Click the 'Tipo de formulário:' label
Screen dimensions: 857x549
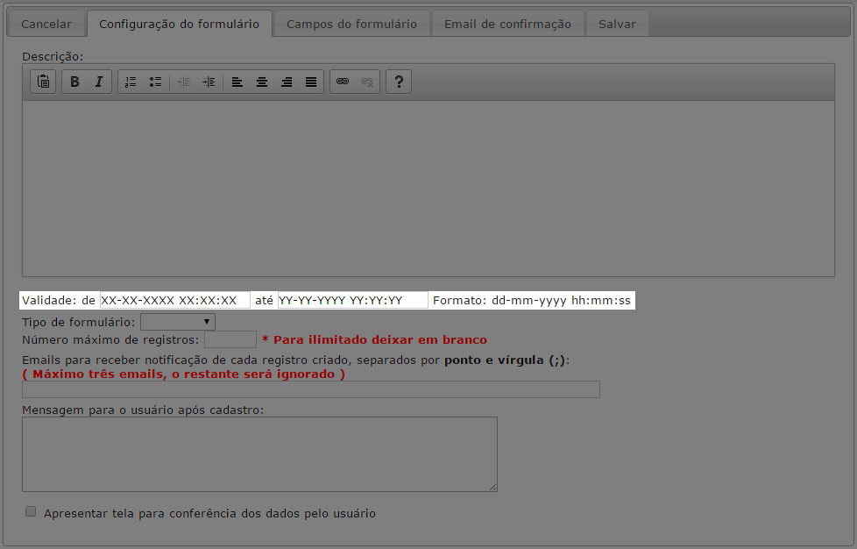pyautogui.click(x=78, y=322)
